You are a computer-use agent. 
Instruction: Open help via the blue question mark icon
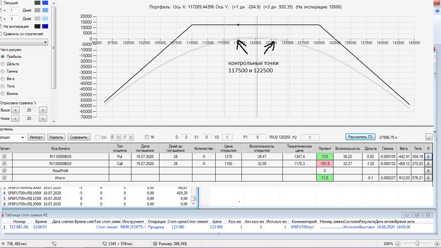click(437, 11)
